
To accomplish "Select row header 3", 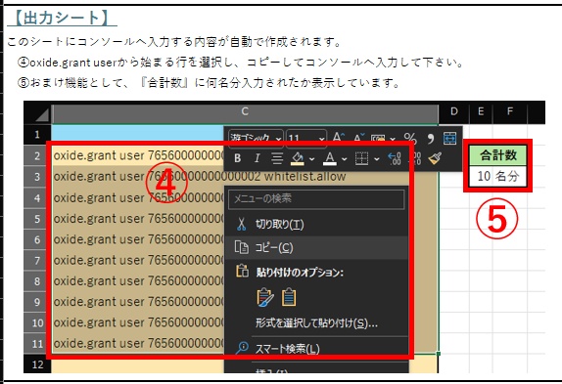I will coord(37,177).
